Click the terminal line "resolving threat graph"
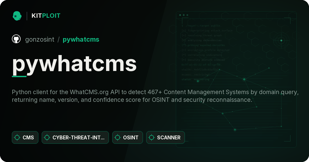This screenshot has height=162, width=309. point(202,35)
